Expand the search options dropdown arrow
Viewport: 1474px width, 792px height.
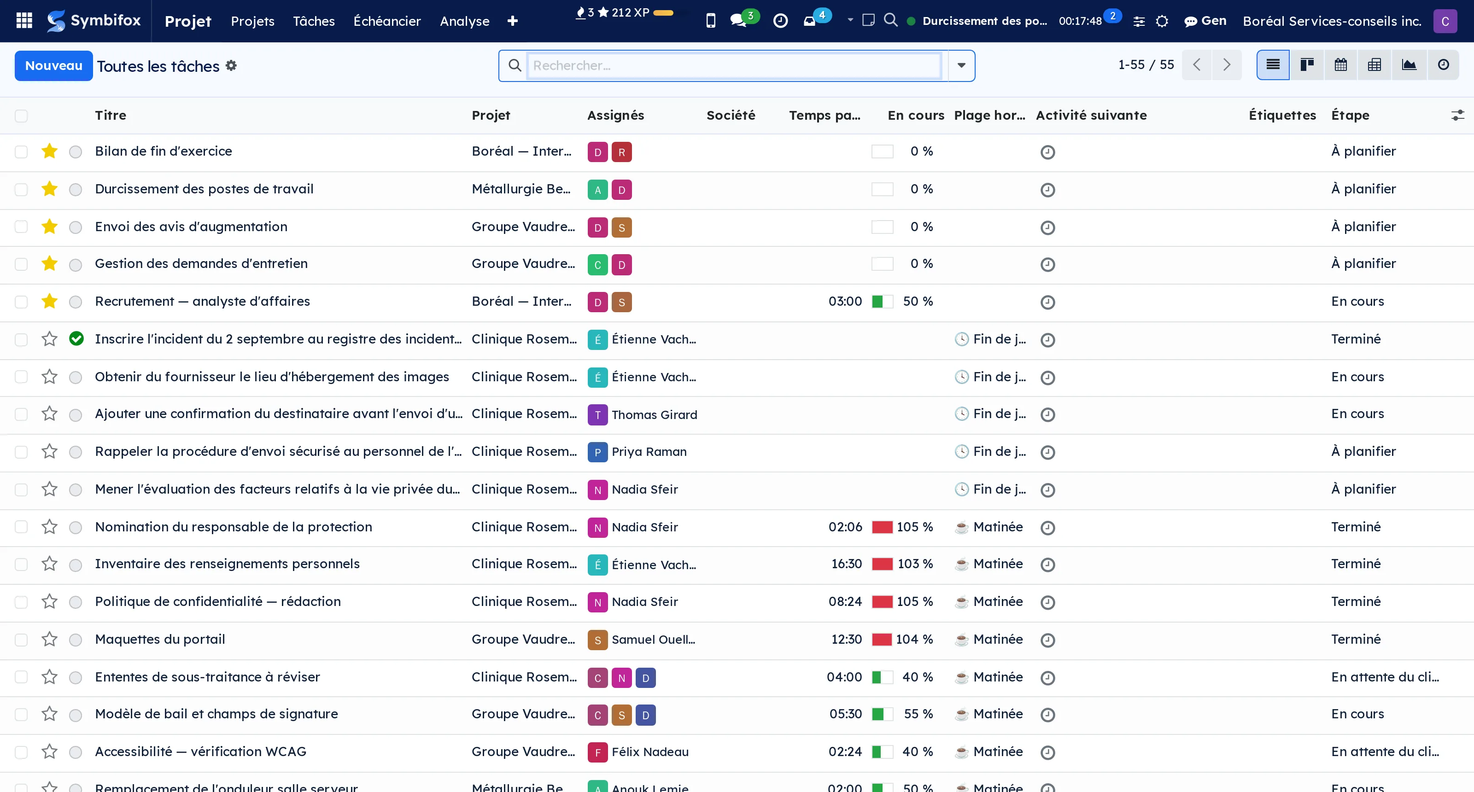(961, 66)
